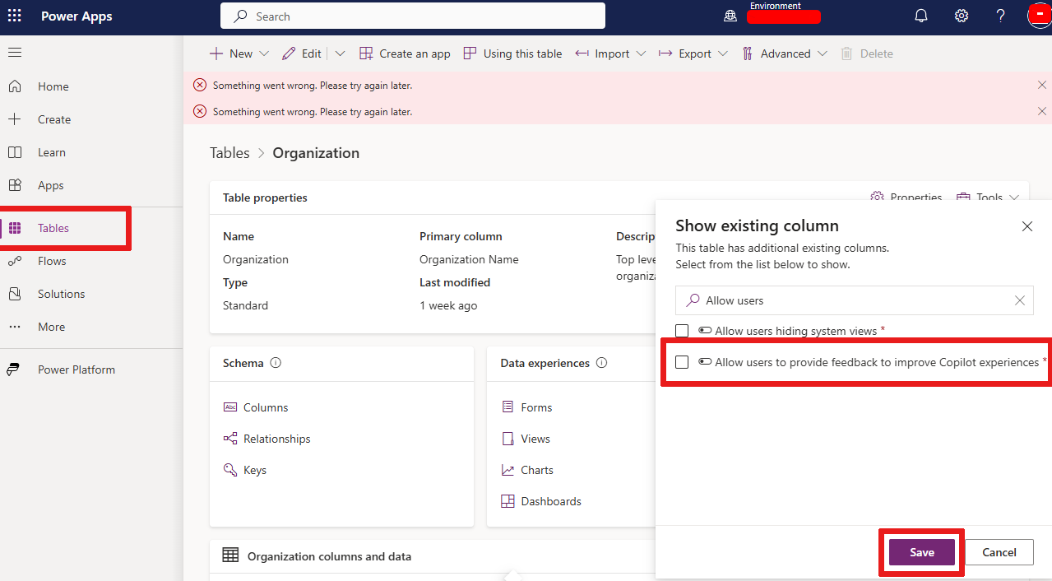This screenshot has height=581, width=1052.
Task: Go to Solutions in the sidebar
Action: click(x=62, y=293)
